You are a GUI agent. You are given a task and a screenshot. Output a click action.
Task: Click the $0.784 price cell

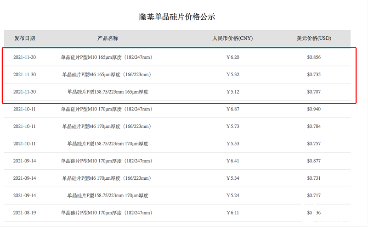pos(314,127)
